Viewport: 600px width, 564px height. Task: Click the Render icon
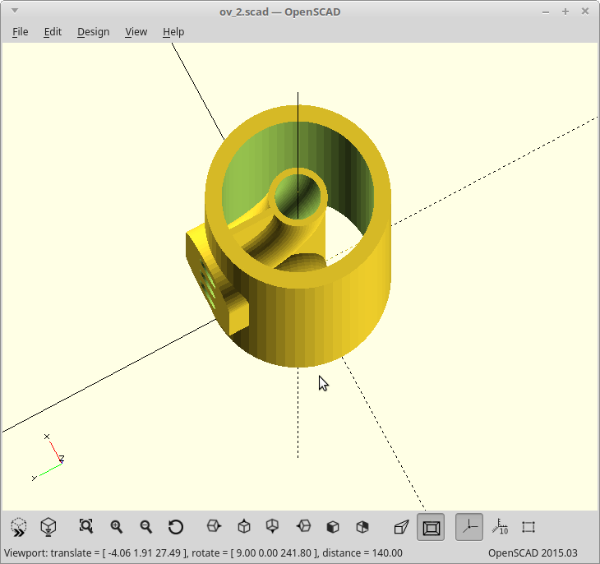pos(48,527)
